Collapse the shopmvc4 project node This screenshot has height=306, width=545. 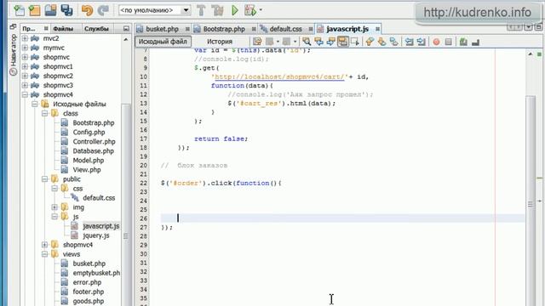click(25, 94)
